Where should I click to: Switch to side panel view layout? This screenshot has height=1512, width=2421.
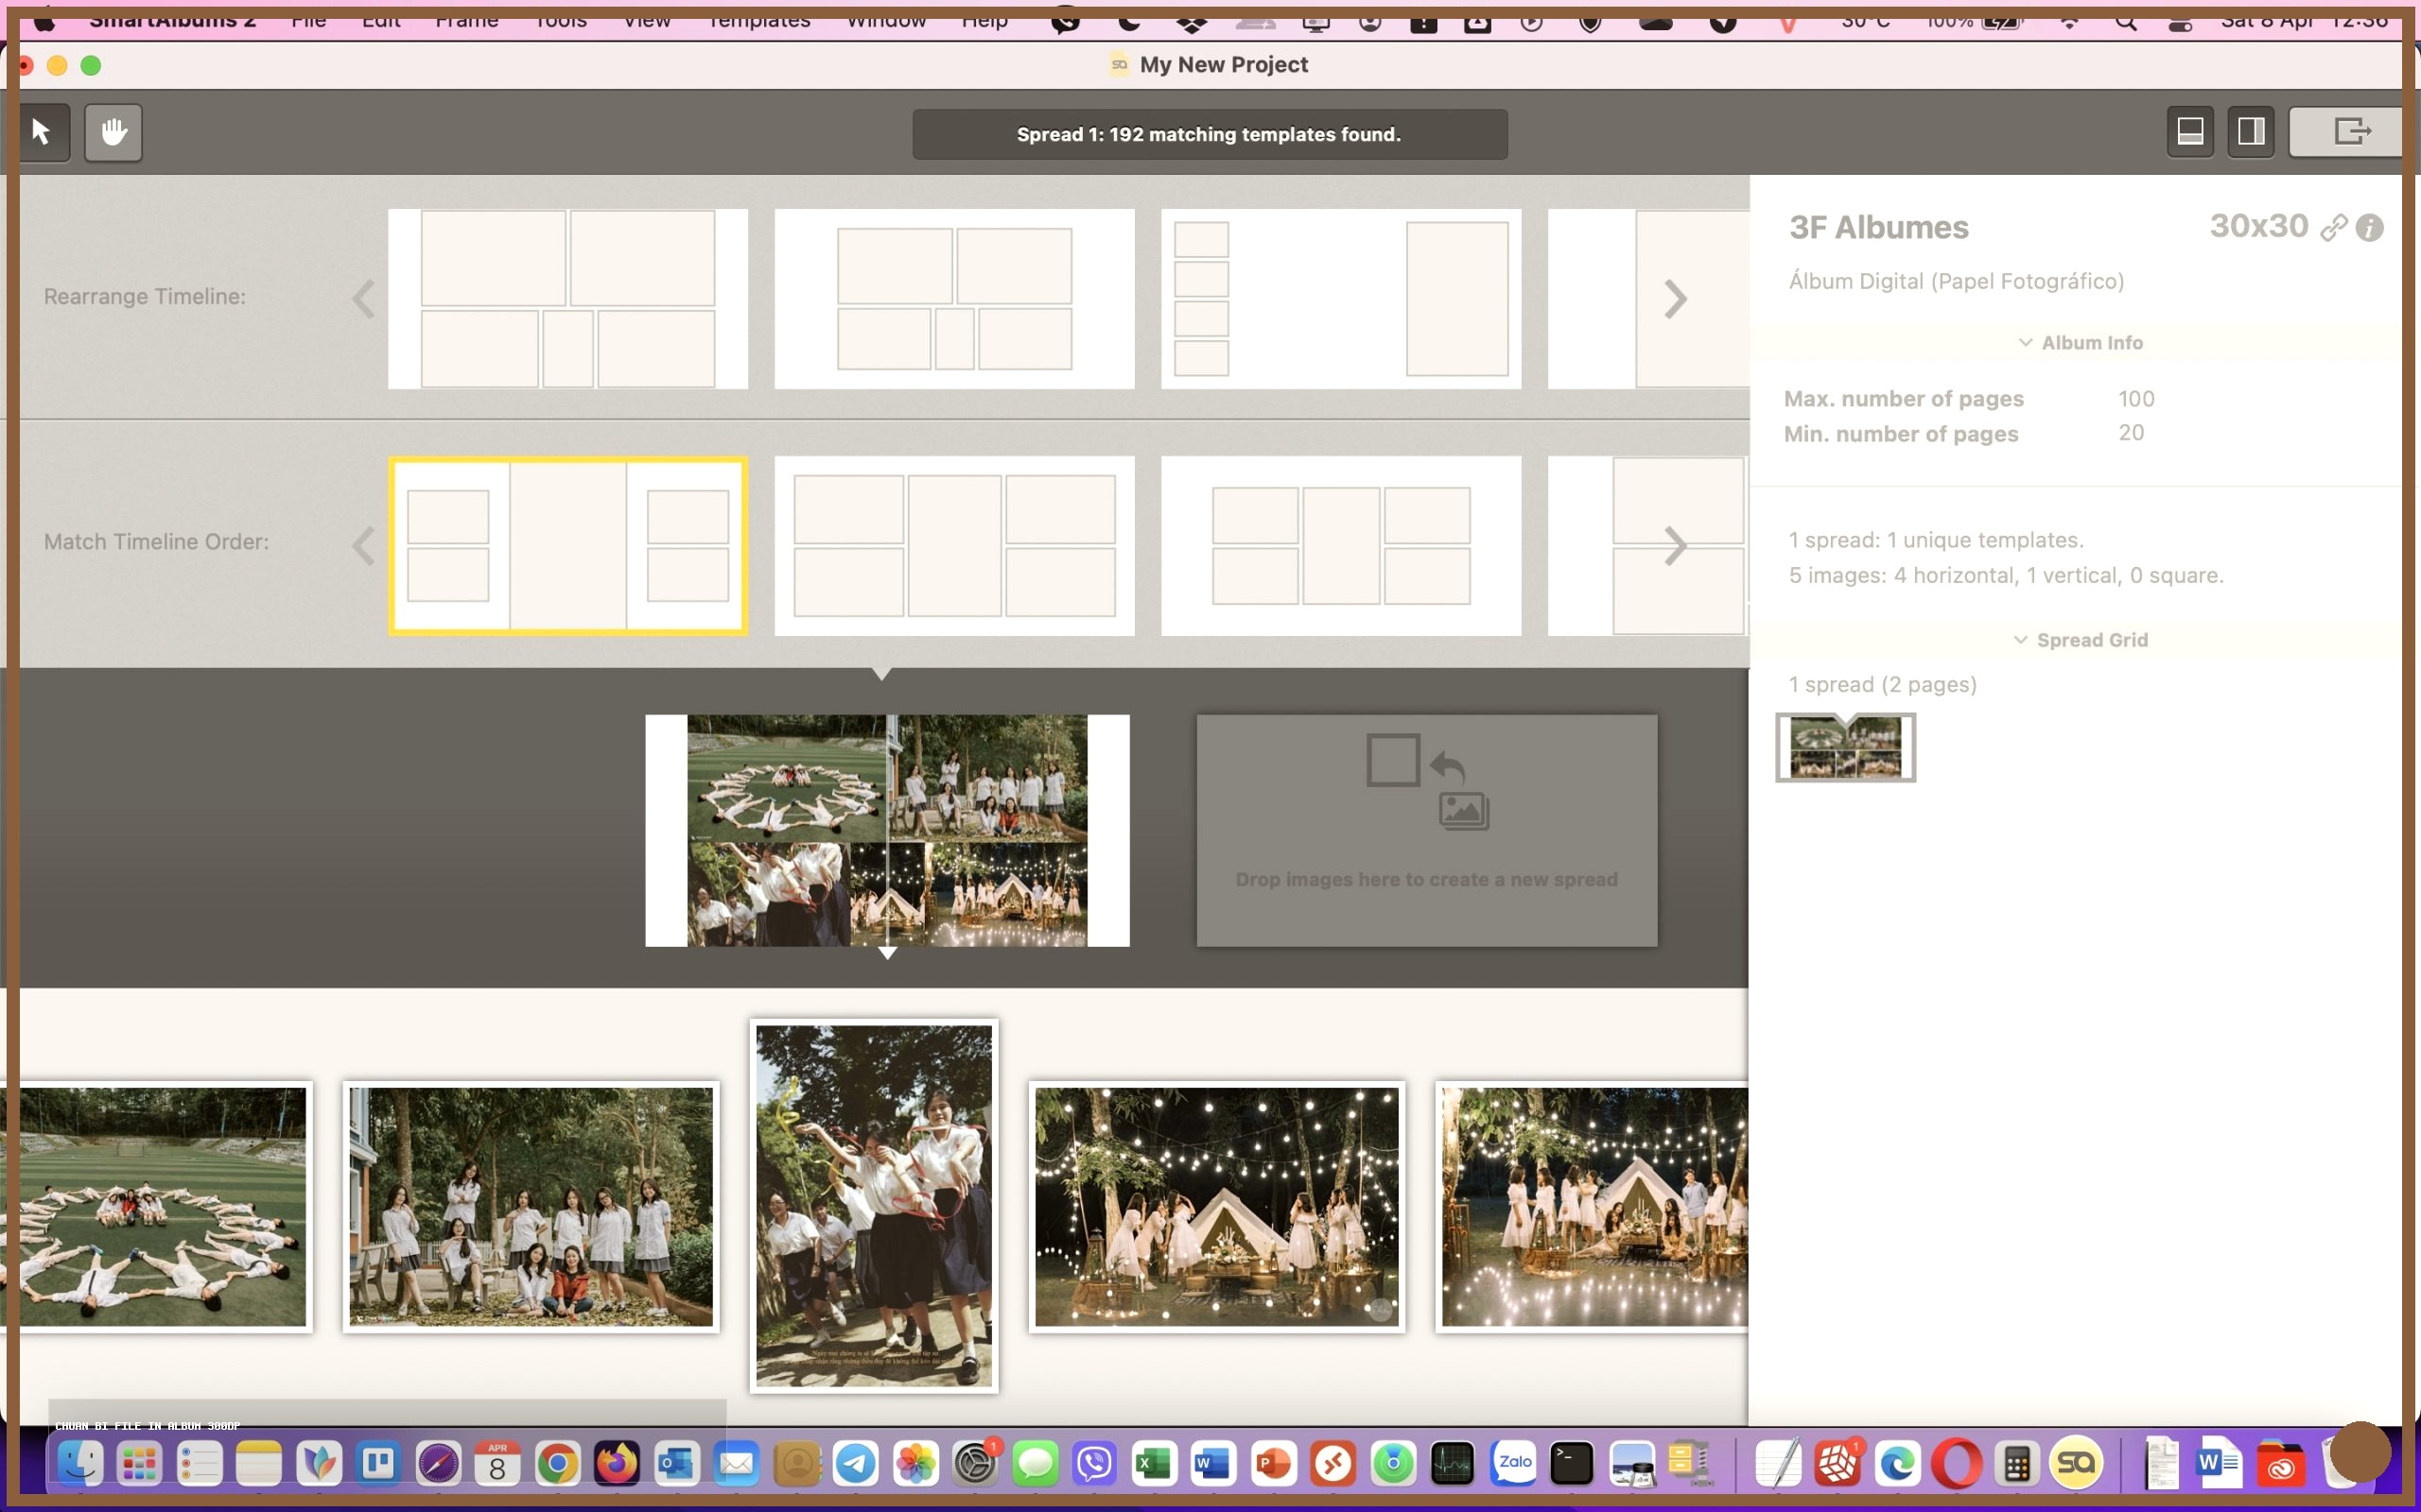(2250, 131)
